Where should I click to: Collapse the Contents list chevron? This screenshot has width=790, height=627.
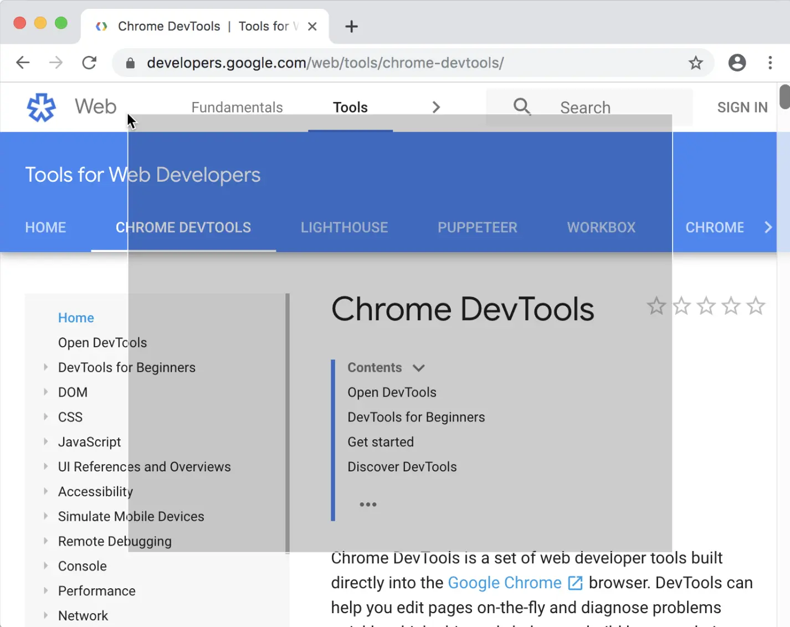419,368
